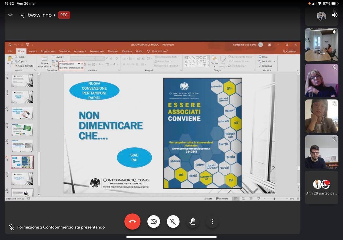343x240 pixels.
Task: Open the Transizioni ribbon tab
Action: 65,51
